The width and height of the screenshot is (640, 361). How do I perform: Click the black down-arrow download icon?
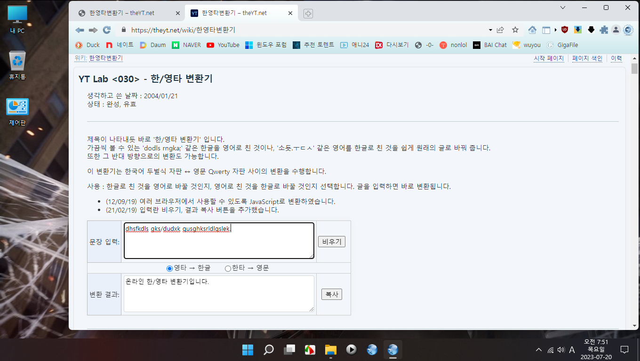[591, 30]
